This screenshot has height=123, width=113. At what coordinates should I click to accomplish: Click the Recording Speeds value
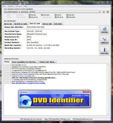[x=38, y=48]
